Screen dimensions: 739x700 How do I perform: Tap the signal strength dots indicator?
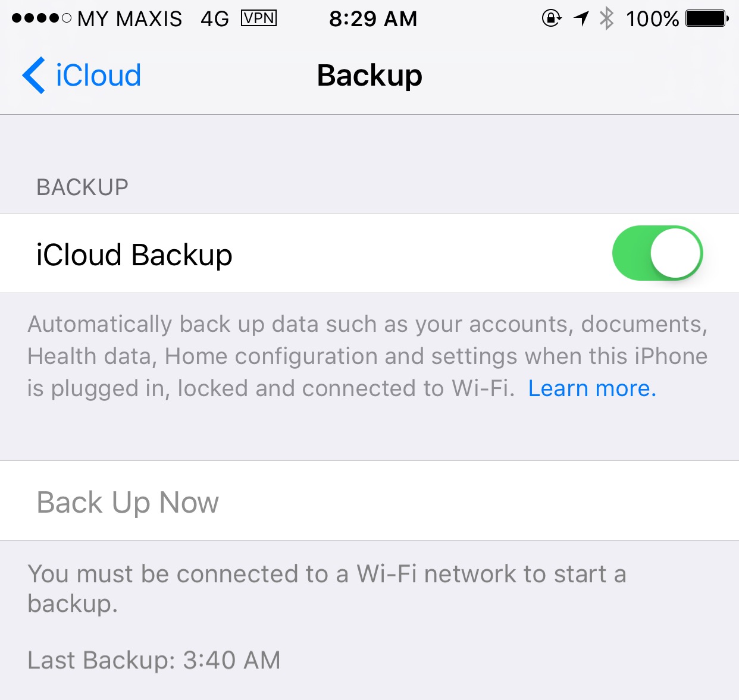point(42,18)
